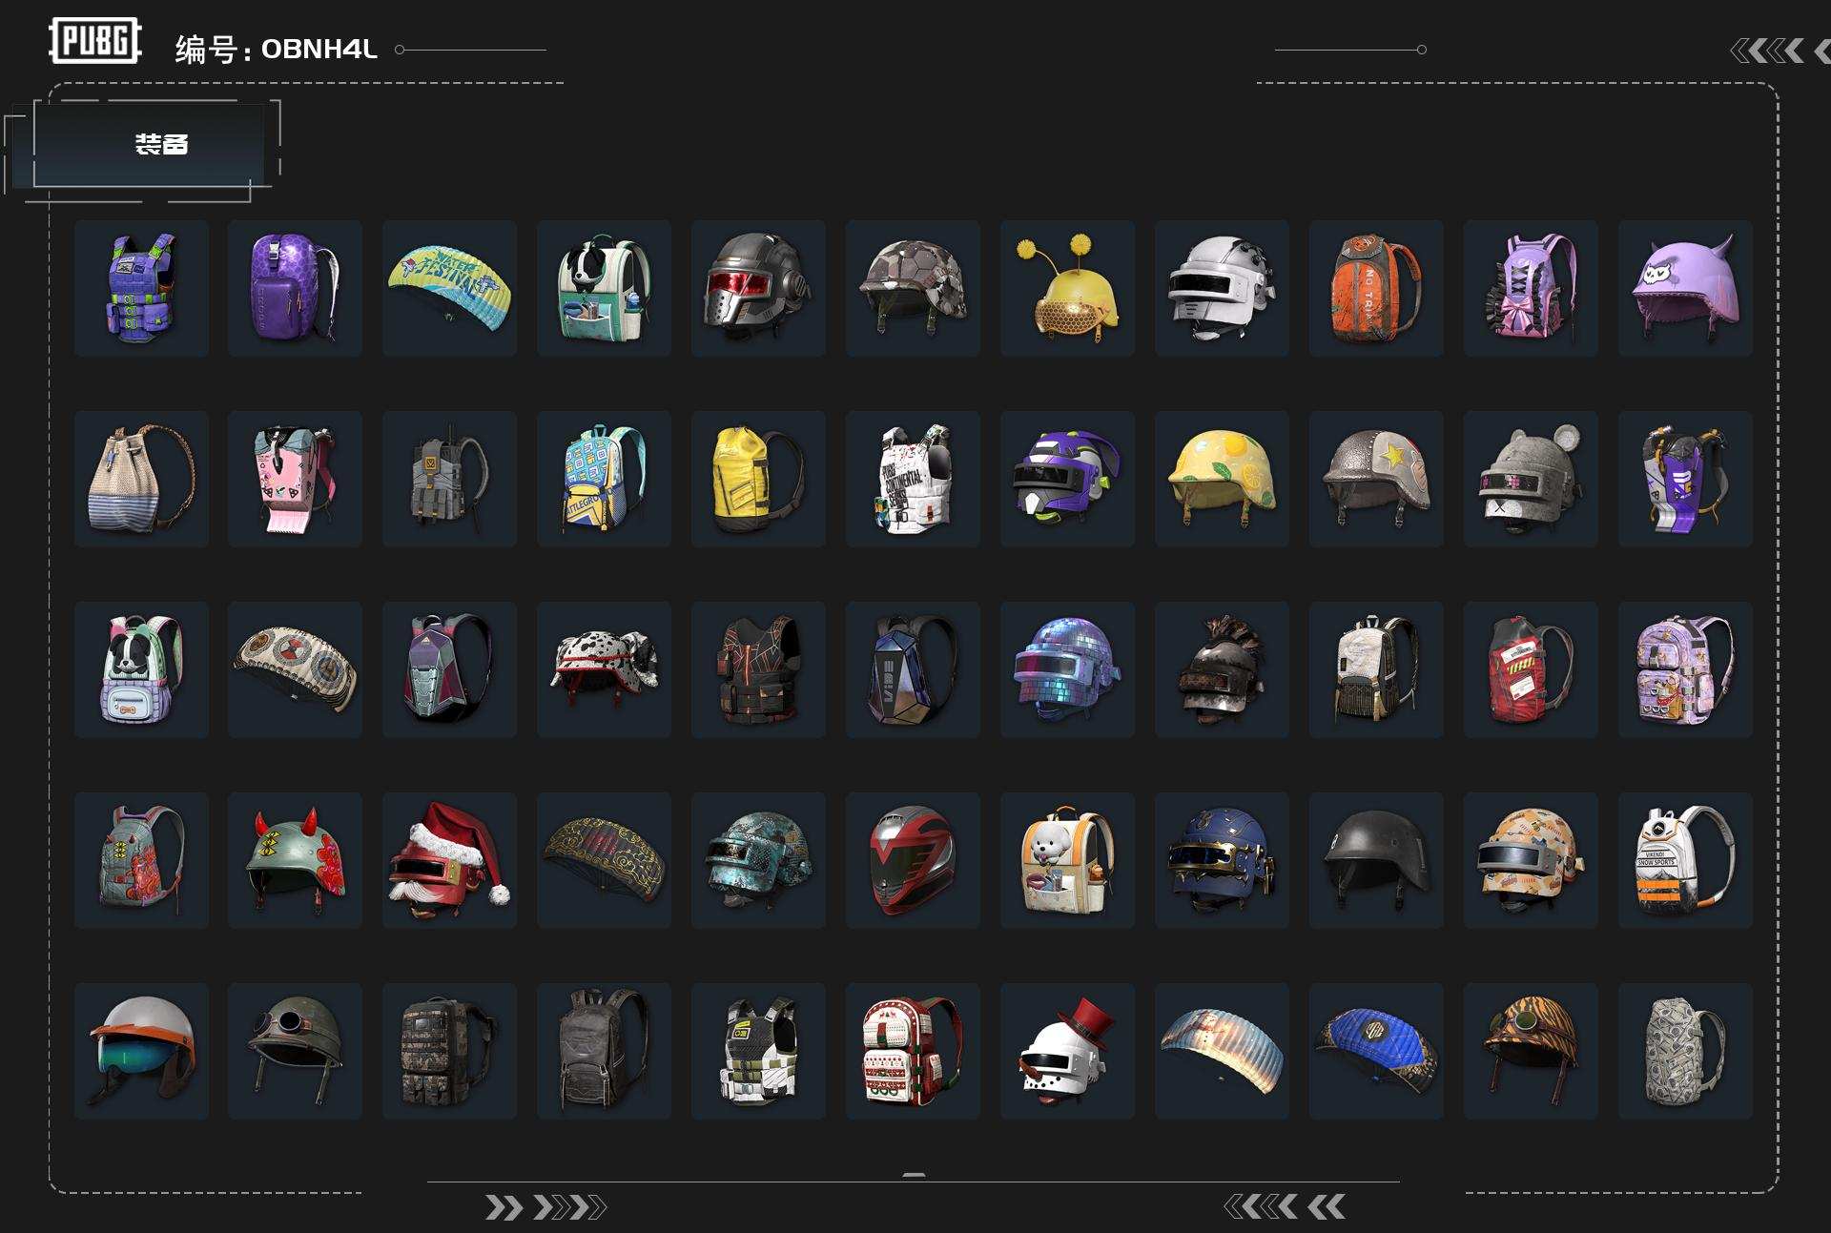
Task: Pick the dark iridescent geometric backpack
Action: 913,669
